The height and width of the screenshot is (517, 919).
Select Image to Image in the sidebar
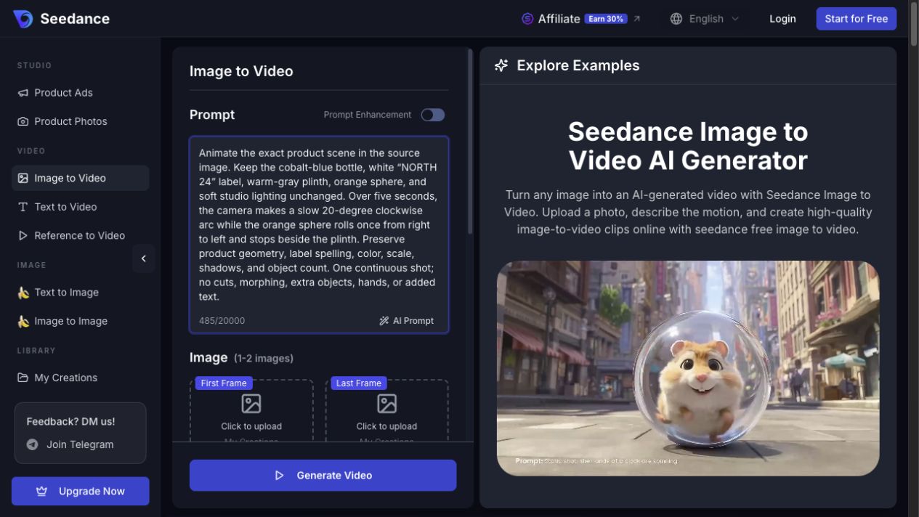tap(80, 321)
